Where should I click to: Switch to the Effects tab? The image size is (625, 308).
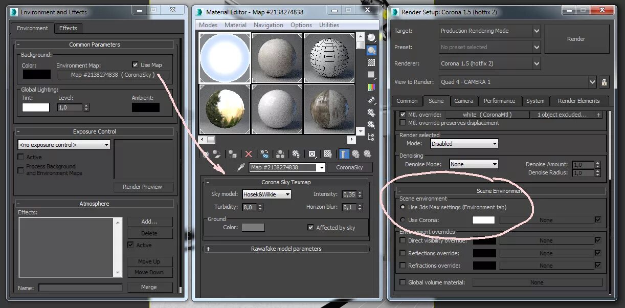(68, 28)
